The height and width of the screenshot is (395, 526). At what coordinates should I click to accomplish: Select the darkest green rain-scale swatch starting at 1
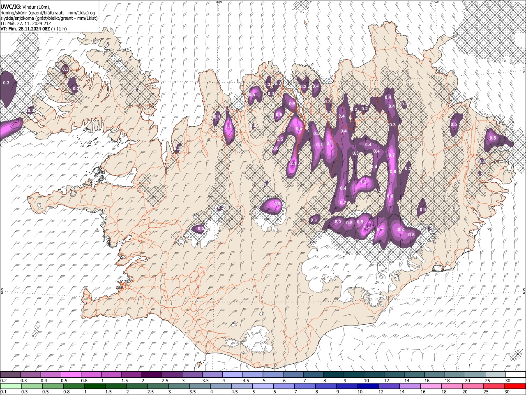point(95,386)
